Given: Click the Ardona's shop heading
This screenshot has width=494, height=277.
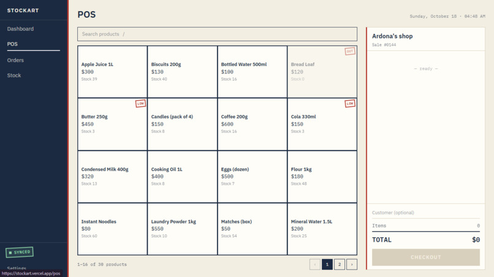Looking at the screenshot, I should 392,36.
